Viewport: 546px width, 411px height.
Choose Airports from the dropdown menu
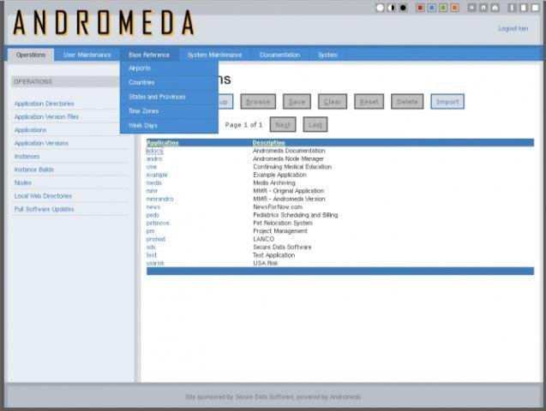tap(169, 68)
